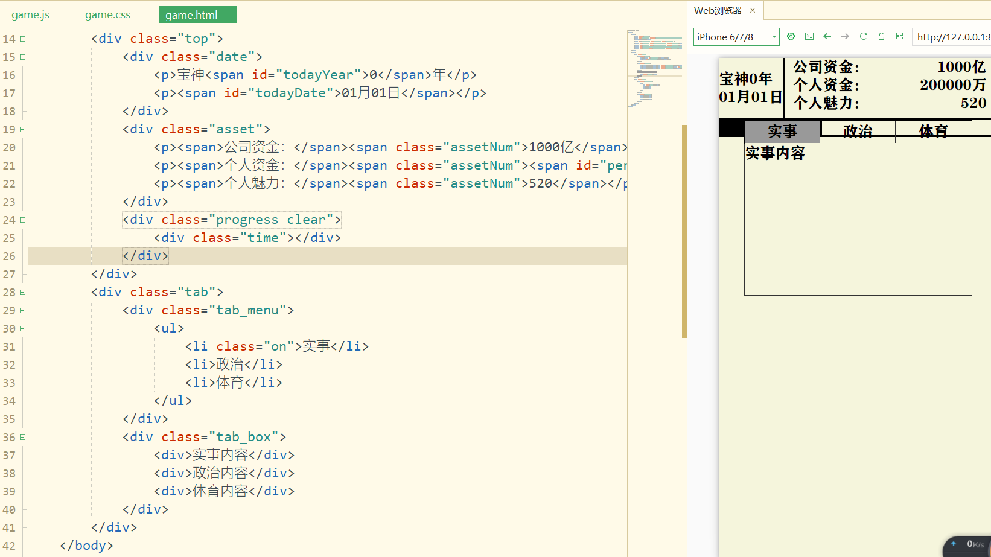Click "todayDate" id value in code
The height and width of the screenshot is (557, 991).
click(291, 93)
